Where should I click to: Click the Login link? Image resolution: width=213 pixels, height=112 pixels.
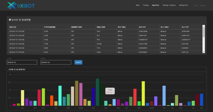(x=196, y=5)
